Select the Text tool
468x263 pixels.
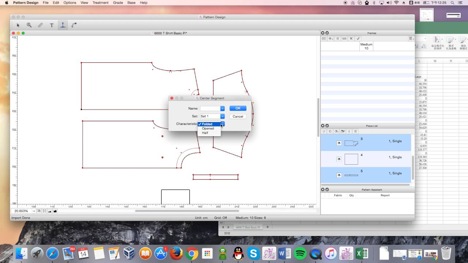point(52,25)
